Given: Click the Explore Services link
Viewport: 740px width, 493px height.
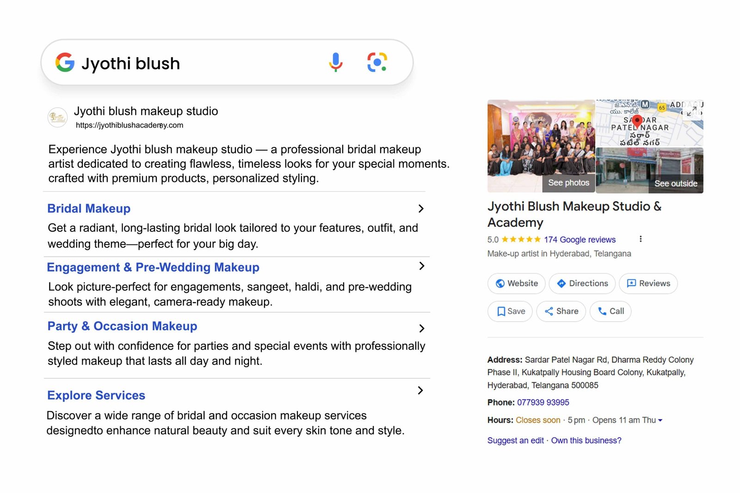Looking at the screenshot, I should pyautogui.click(x=96, y=396).
